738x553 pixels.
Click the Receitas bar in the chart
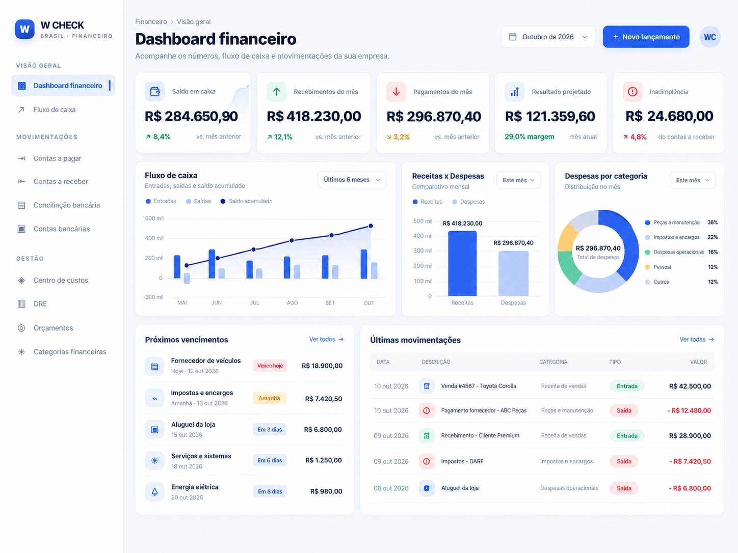(462, 263)
